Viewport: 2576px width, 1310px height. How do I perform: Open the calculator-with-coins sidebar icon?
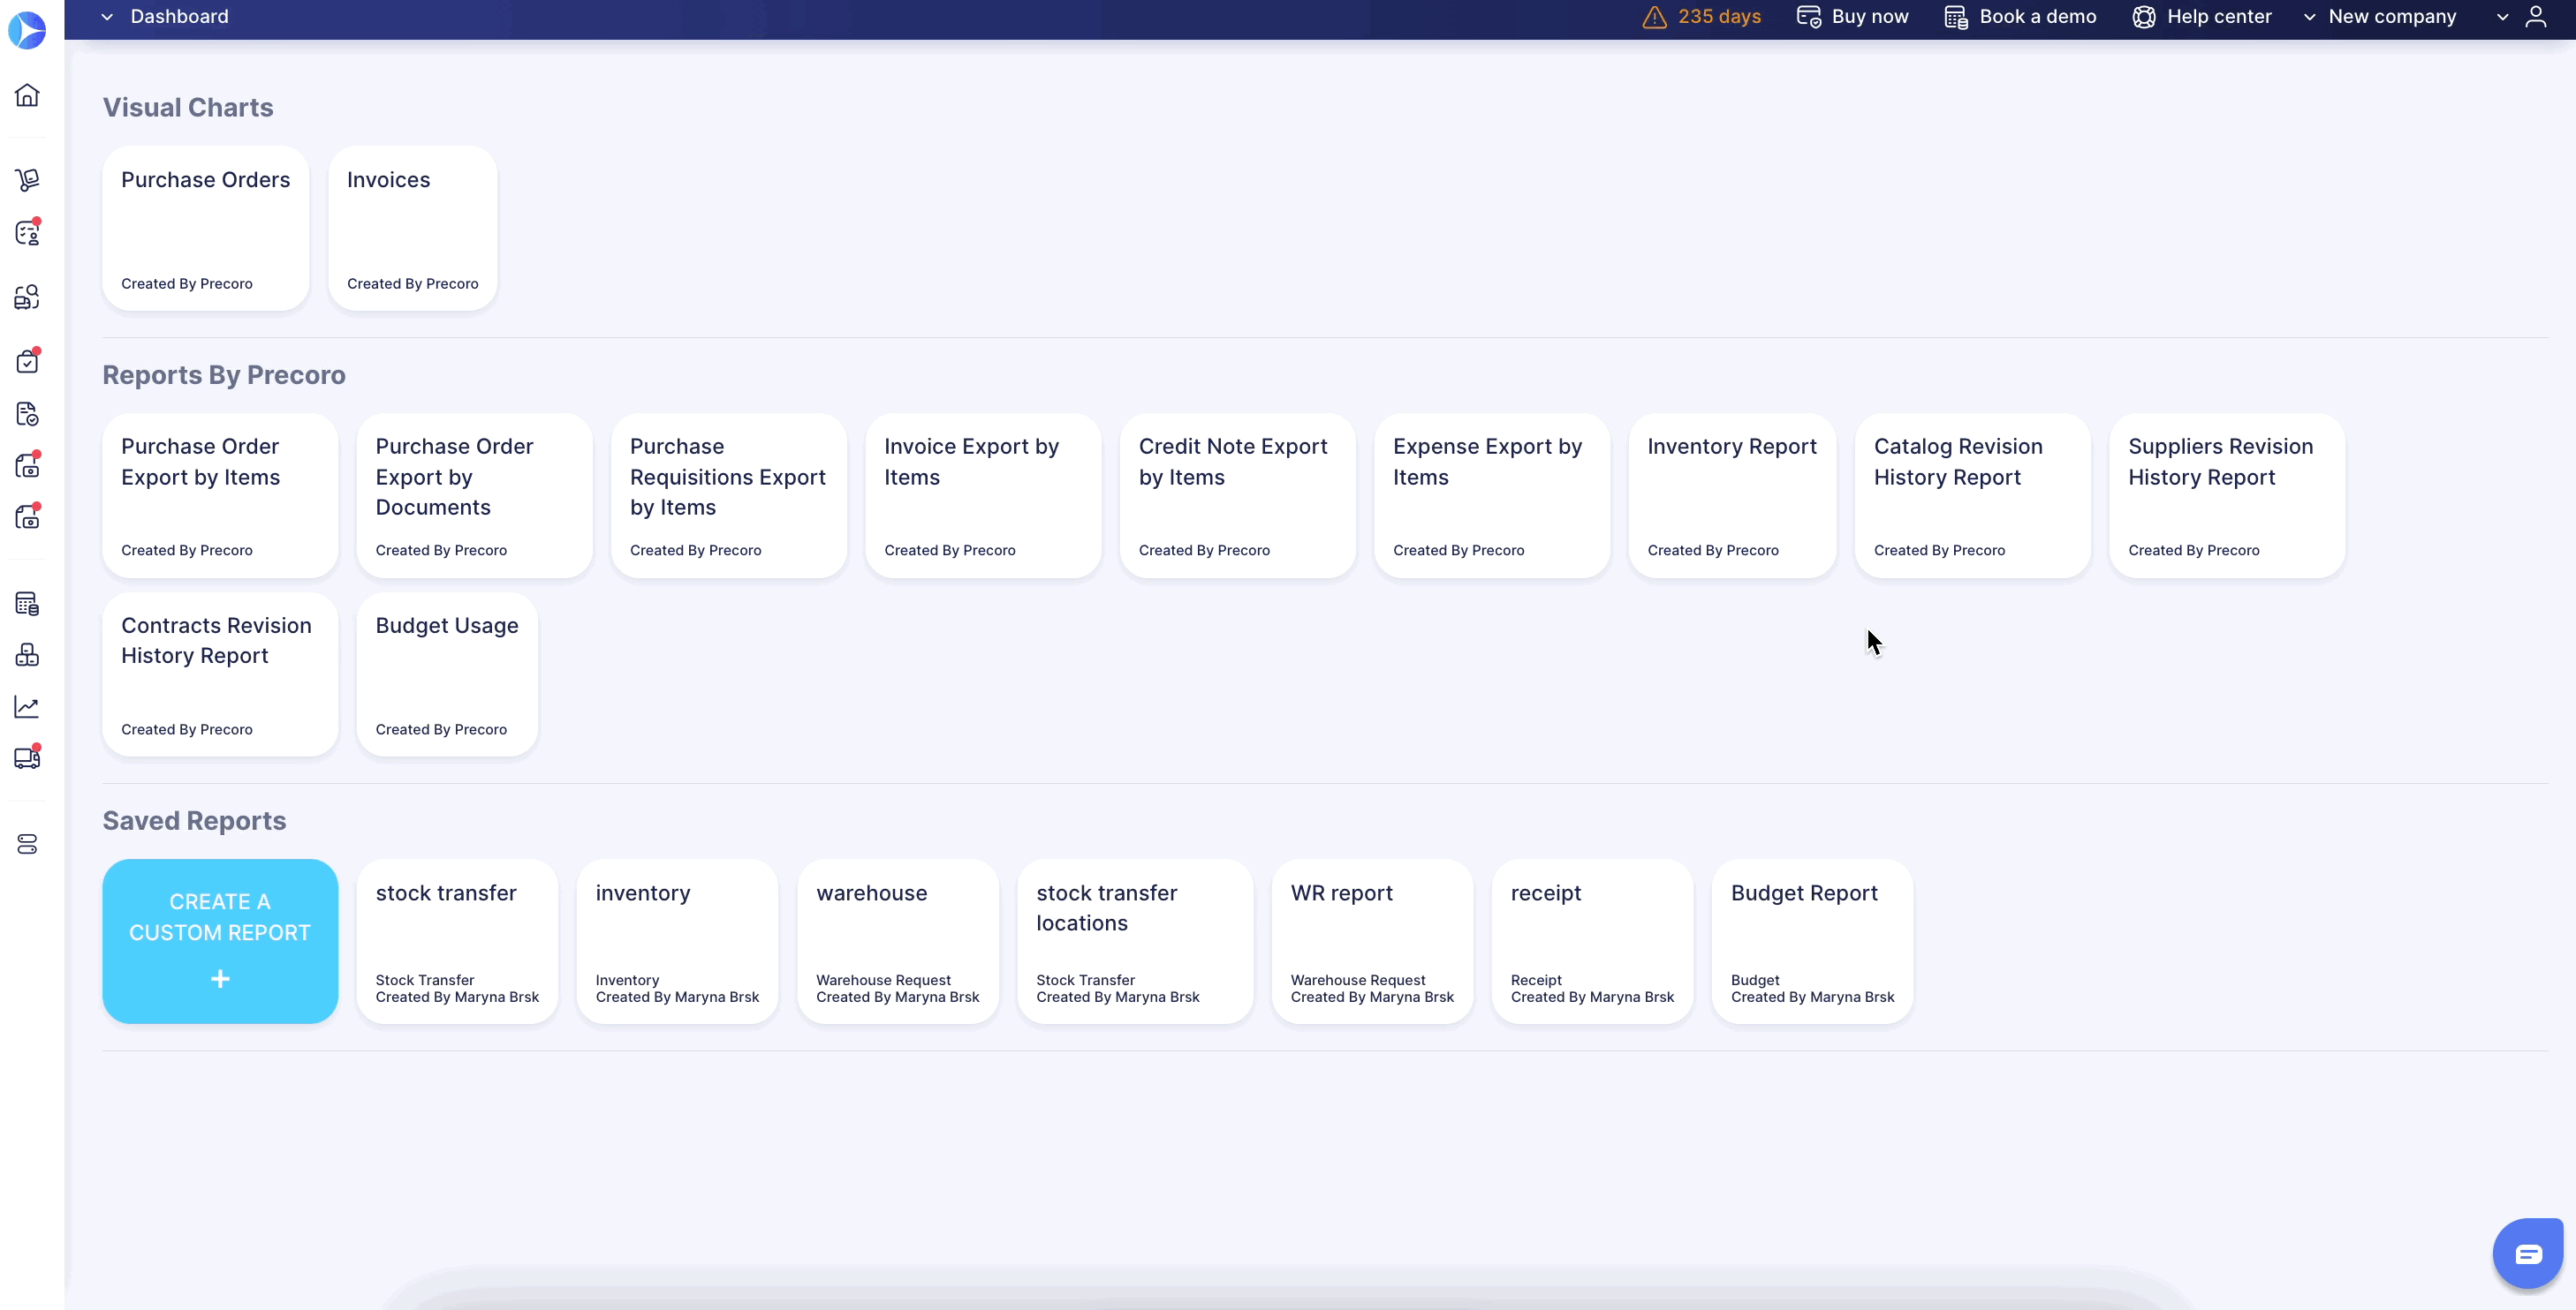(x=27, y=603)
